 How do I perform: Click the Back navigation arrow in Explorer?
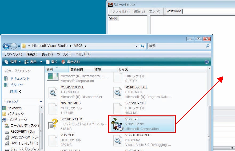point(6,46)
